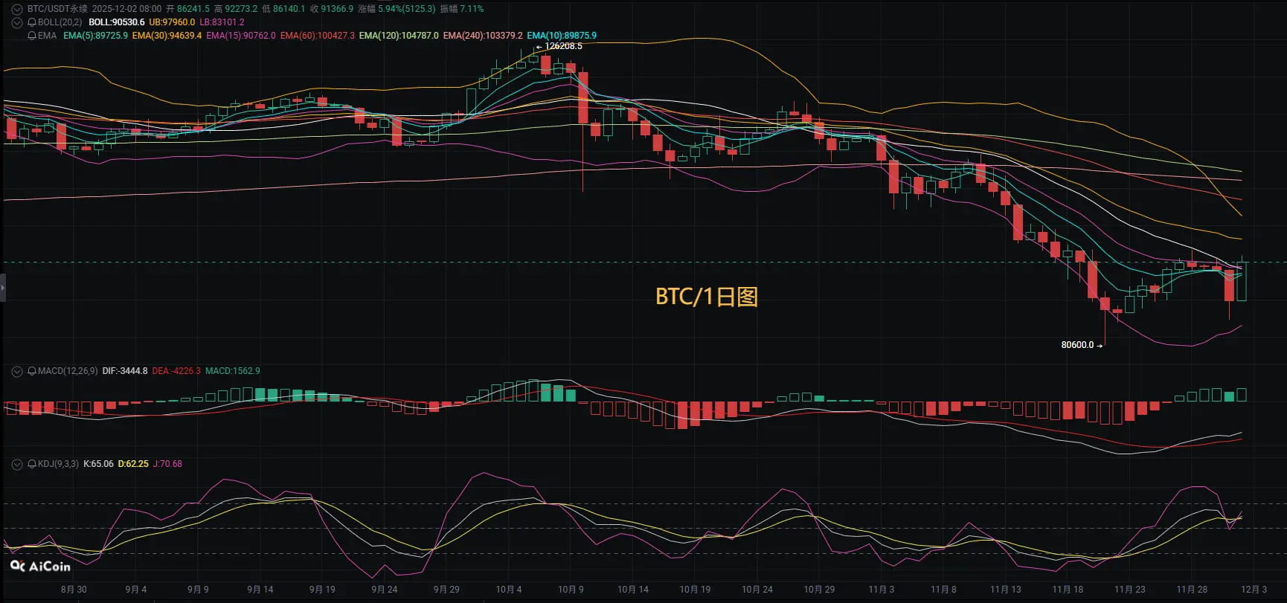Click the 8月 30 date label
The width and height of the screenshot is (1287, 603).
(x=74, y=590)
